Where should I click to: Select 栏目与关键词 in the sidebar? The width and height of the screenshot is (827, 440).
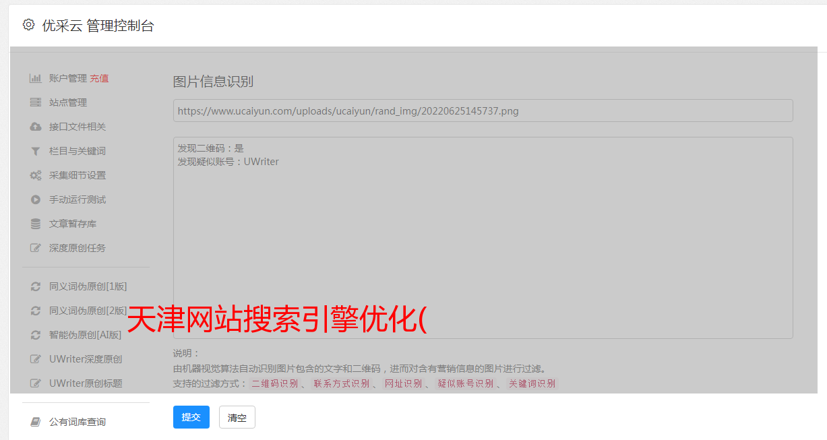(78, 151)
